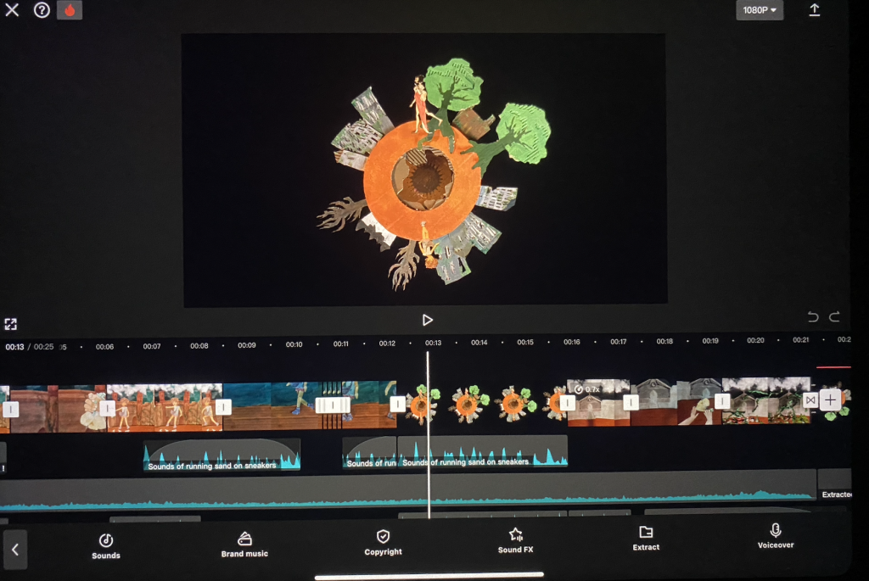Jump to 00:17 on timeline ruler

point(618,342)
